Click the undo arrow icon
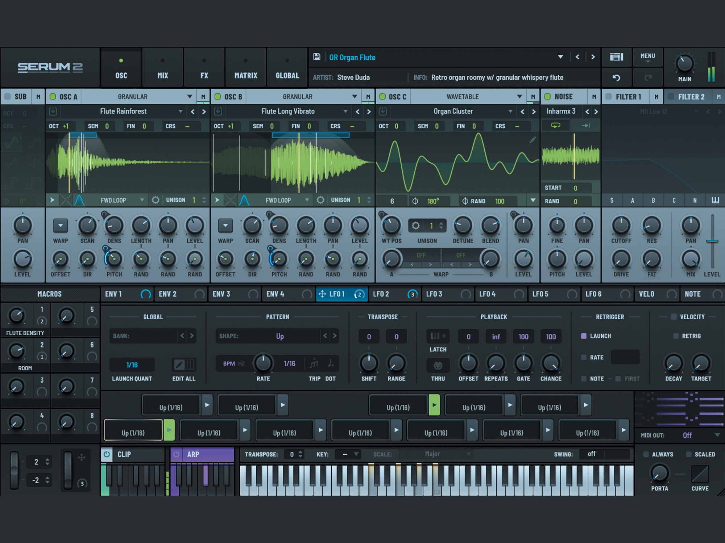The image size is (725, 543). (616, 77)
